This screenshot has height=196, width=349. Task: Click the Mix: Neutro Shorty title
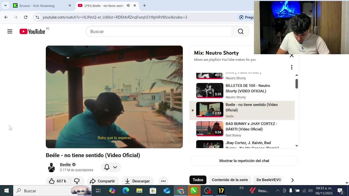click(x=216, y=53)
